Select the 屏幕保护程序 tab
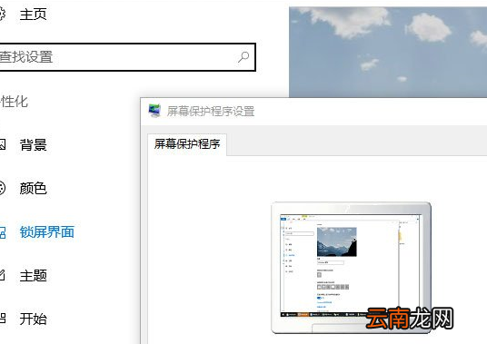487x344 pixels. click(x=187, y=144)
